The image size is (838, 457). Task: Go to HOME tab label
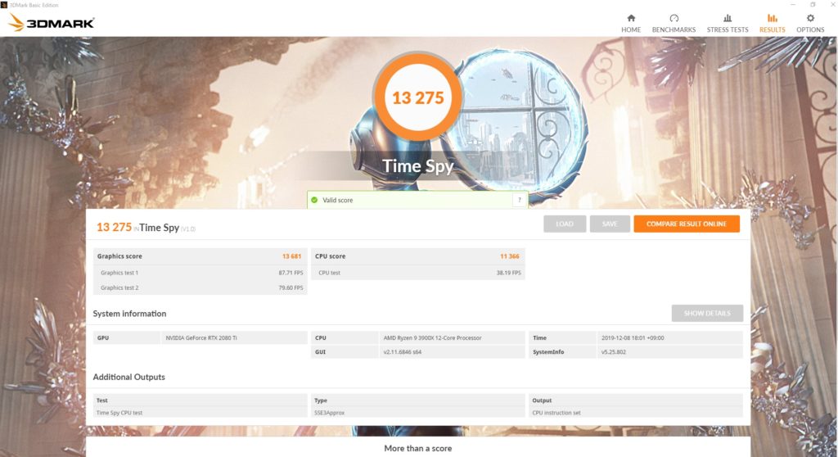pyautogui.click(x=631, y=30)
